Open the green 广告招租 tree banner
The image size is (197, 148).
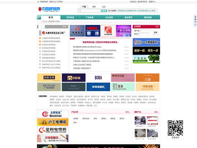(146, 59)
